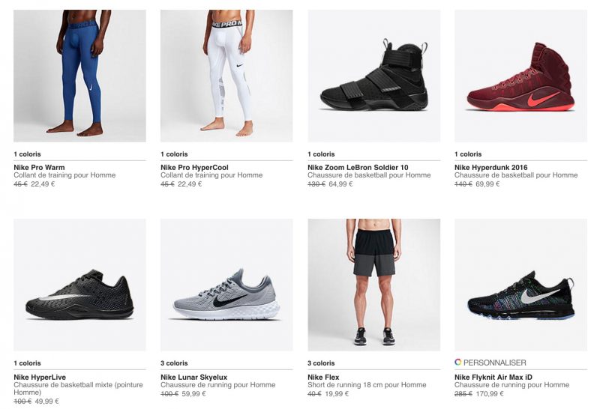
Task: Open the grey Lunar Skyelux shoe image
Action: coord(226,285)
